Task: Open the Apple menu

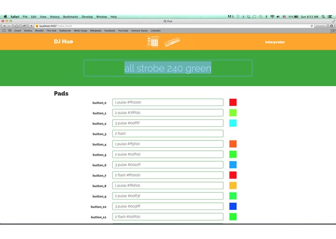Action: click(x=5, y=16)
